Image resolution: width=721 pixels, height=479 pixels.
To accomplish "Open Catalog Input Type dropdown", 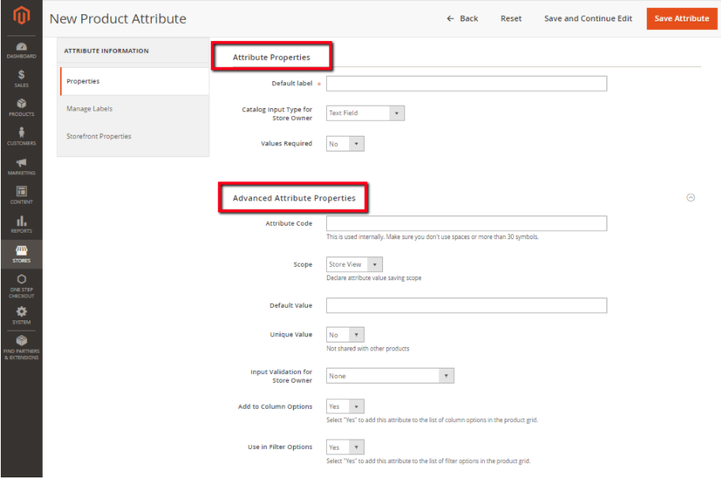I will tap(366, 113).
